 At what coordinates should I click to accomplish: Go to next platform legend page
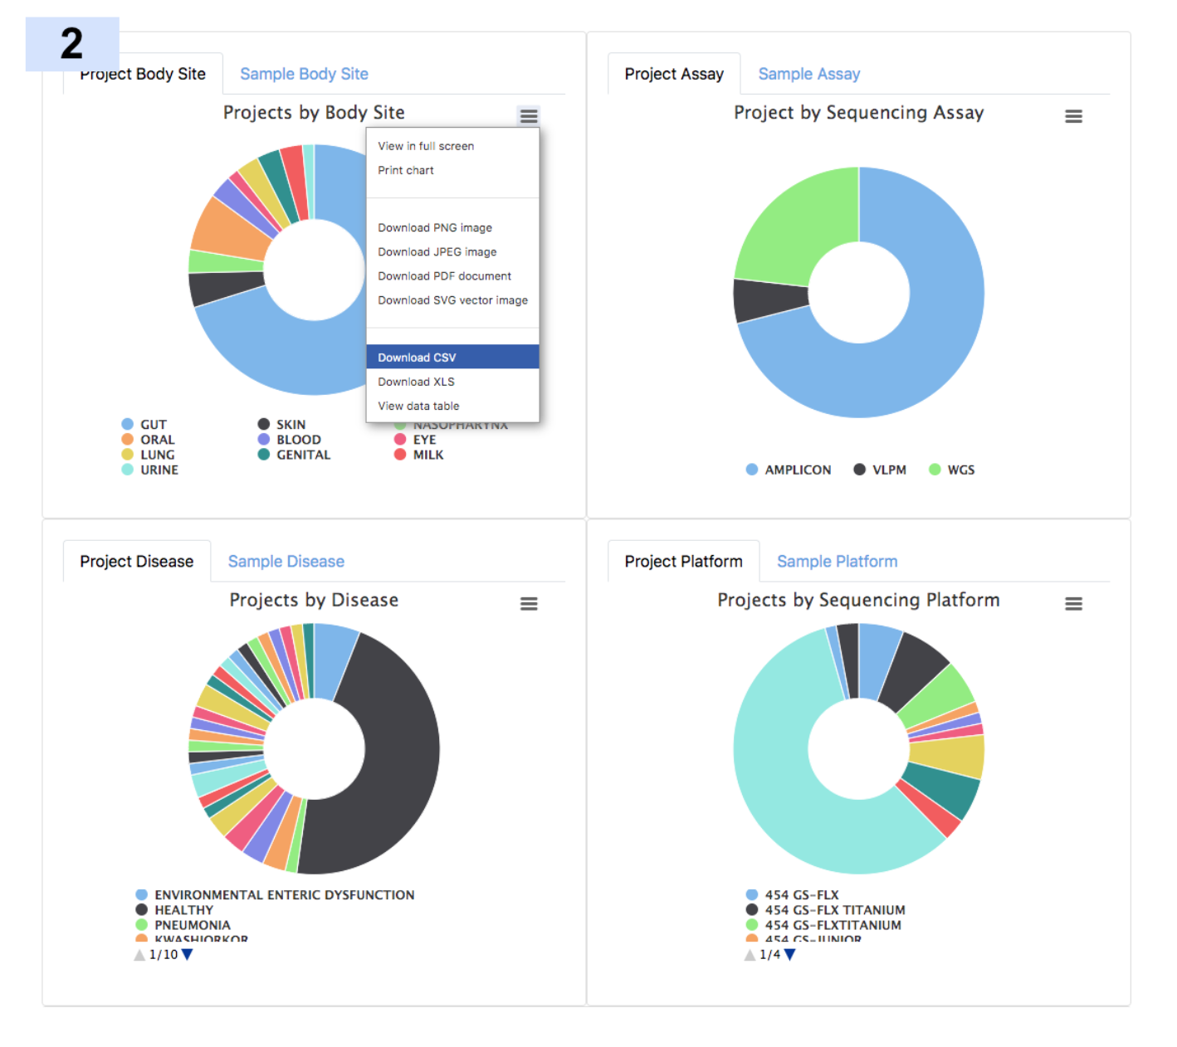coord(789,954)
